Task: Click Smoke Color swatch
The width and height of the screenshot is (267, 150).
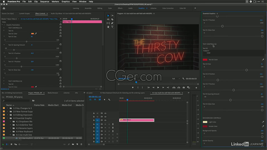Action: pyautogui.click(x=205, y=126)
